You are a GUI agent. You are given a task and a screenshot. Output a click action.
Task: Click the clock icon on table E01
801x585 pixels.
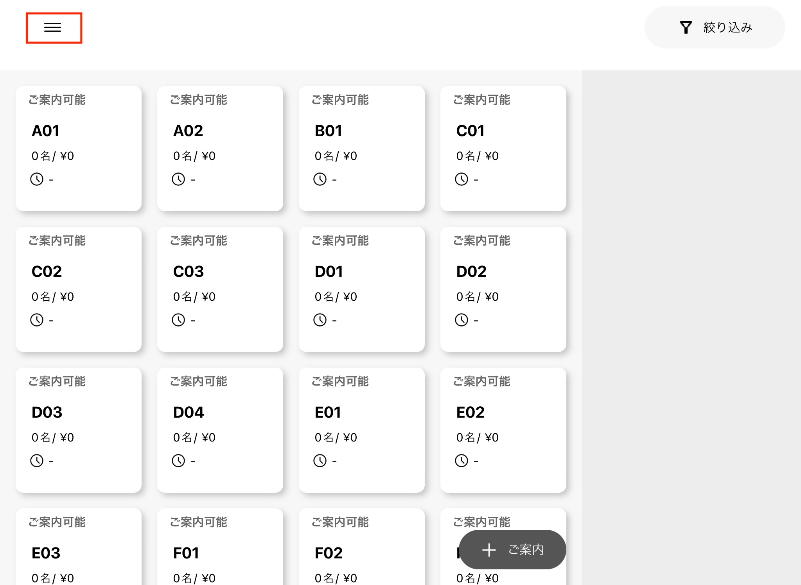click(320, 461)
